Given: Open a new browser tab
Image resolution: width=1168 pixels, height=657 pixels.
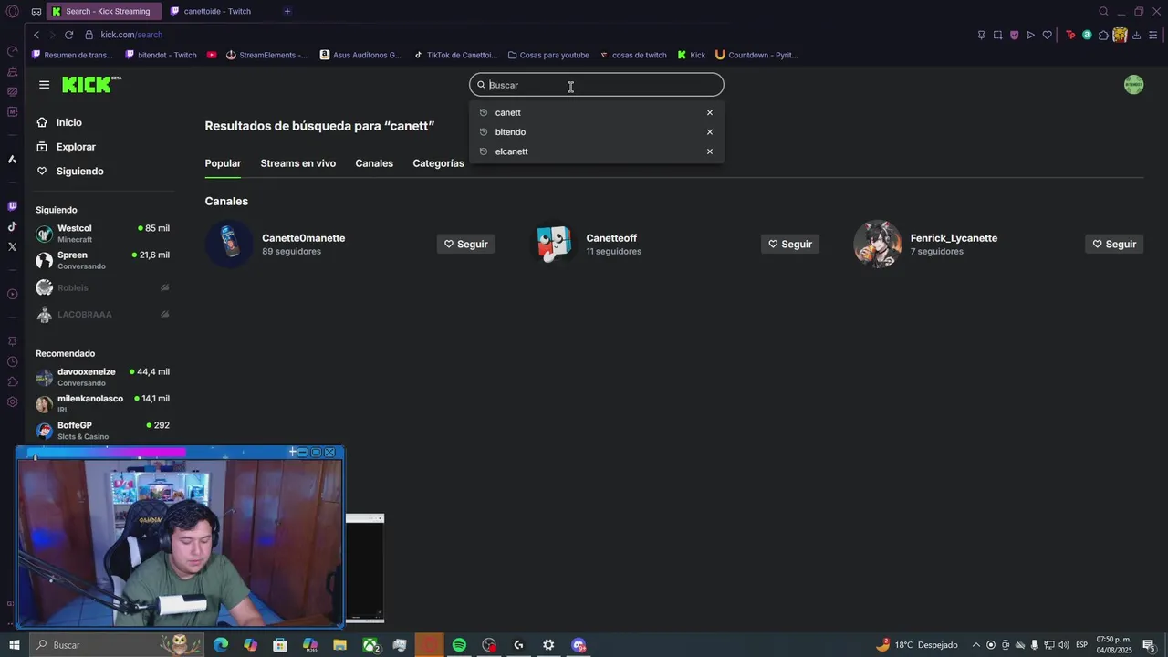Looking at the screenshot, I should pos(287,11).
